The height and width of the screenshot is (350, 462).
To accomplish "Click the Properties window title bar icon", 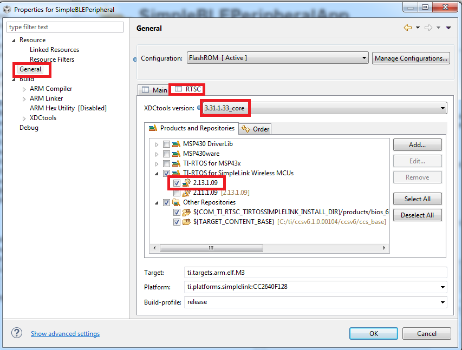I will point(7,10).
